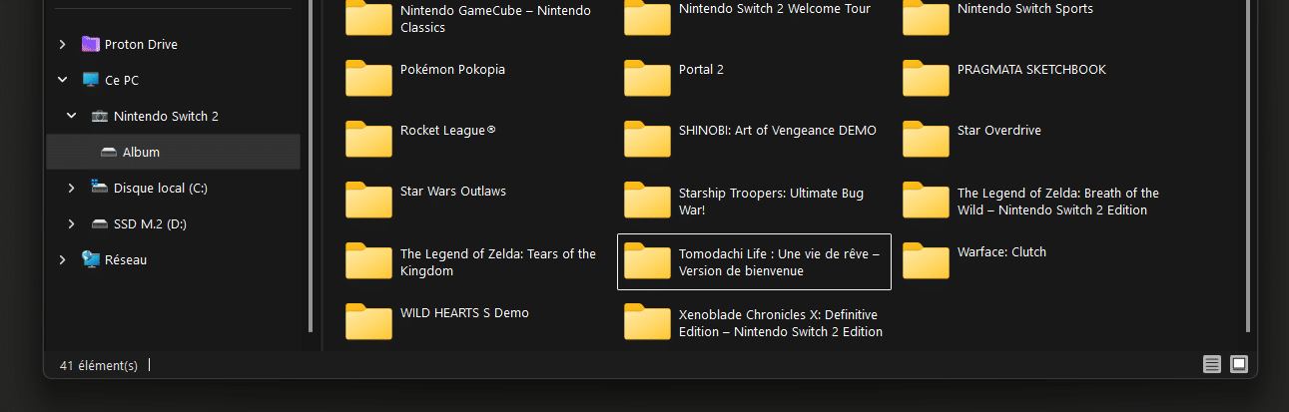Expand the SSD M.2 (D:) node
Image resolution: width=1289 pixels, height=412 pixels.
pyautogui.click(x=72, y=224)
